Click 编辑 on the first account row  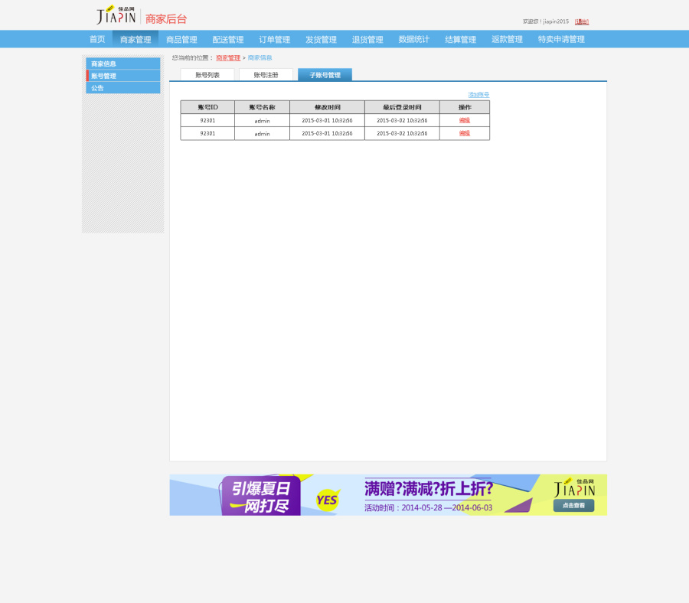[x=464, y=119]
